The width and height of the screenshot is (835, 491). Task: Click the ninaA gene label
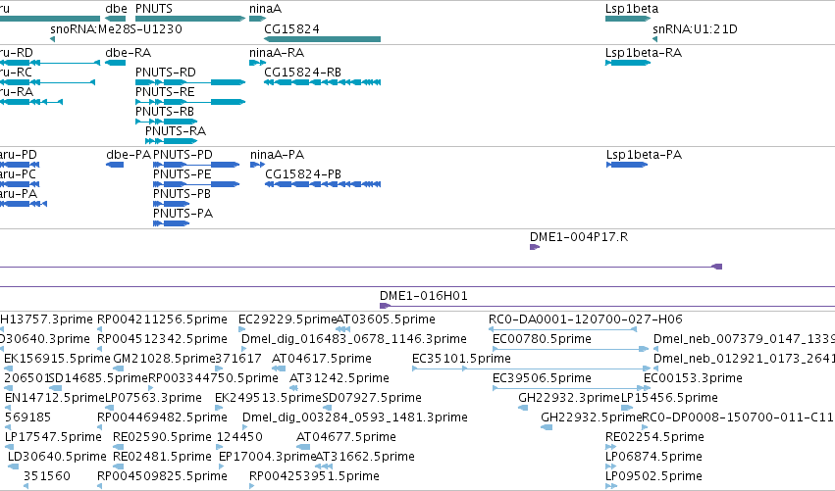coord(265,9)
